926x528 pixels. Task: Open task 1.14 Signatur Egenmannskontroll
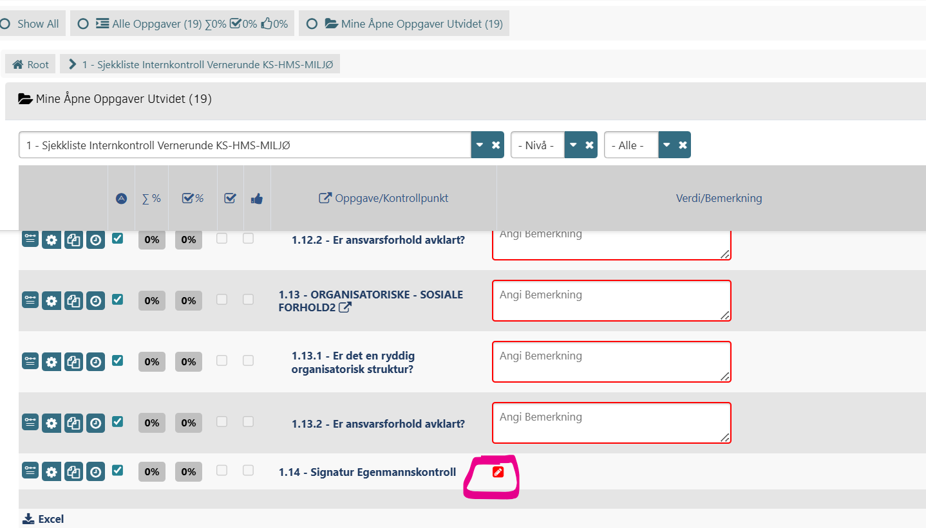367,472
